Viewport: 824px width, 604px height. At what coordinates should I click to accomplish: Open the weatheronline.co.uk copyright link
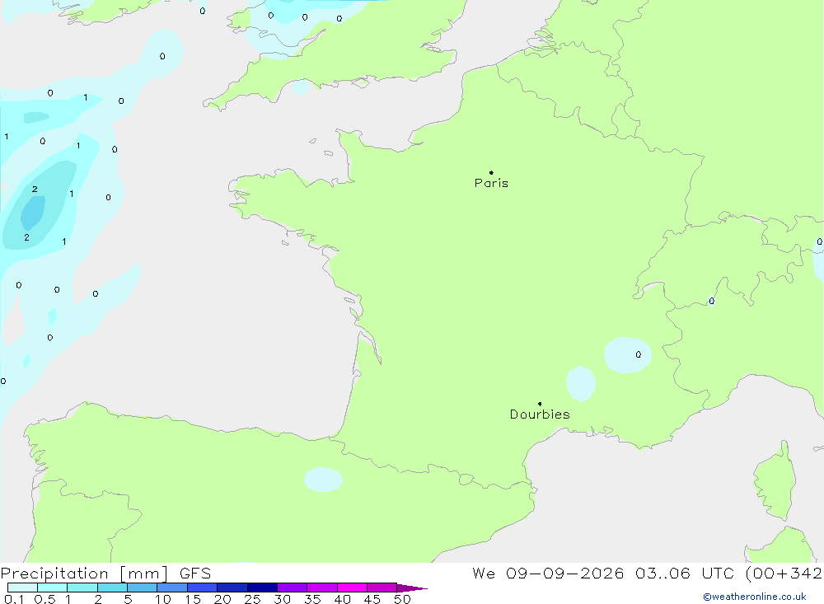(755, 597)
